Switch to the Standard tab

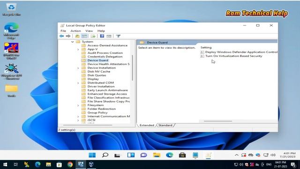[x=165, y=125]
